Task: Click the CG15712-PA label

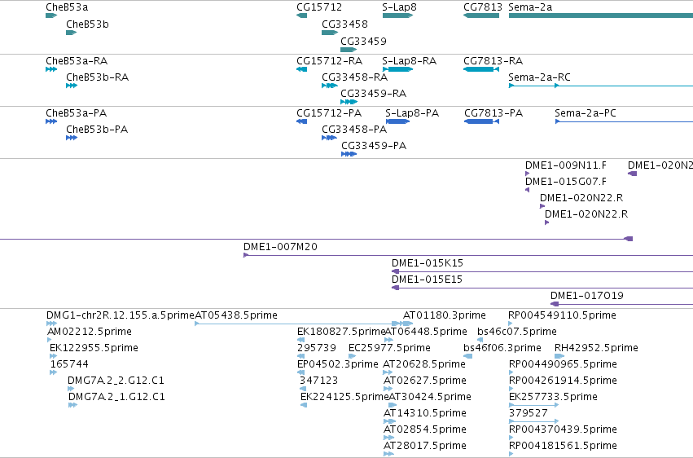Action: (329, 113)
